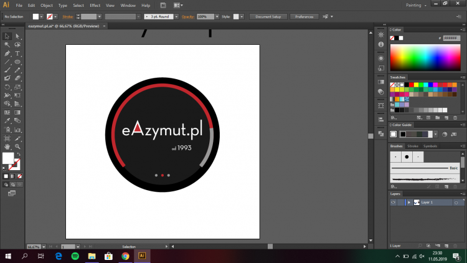Screen dimensions: 467x263
Task: Switch to the Symbols panel tab
Action: point(430,146)
